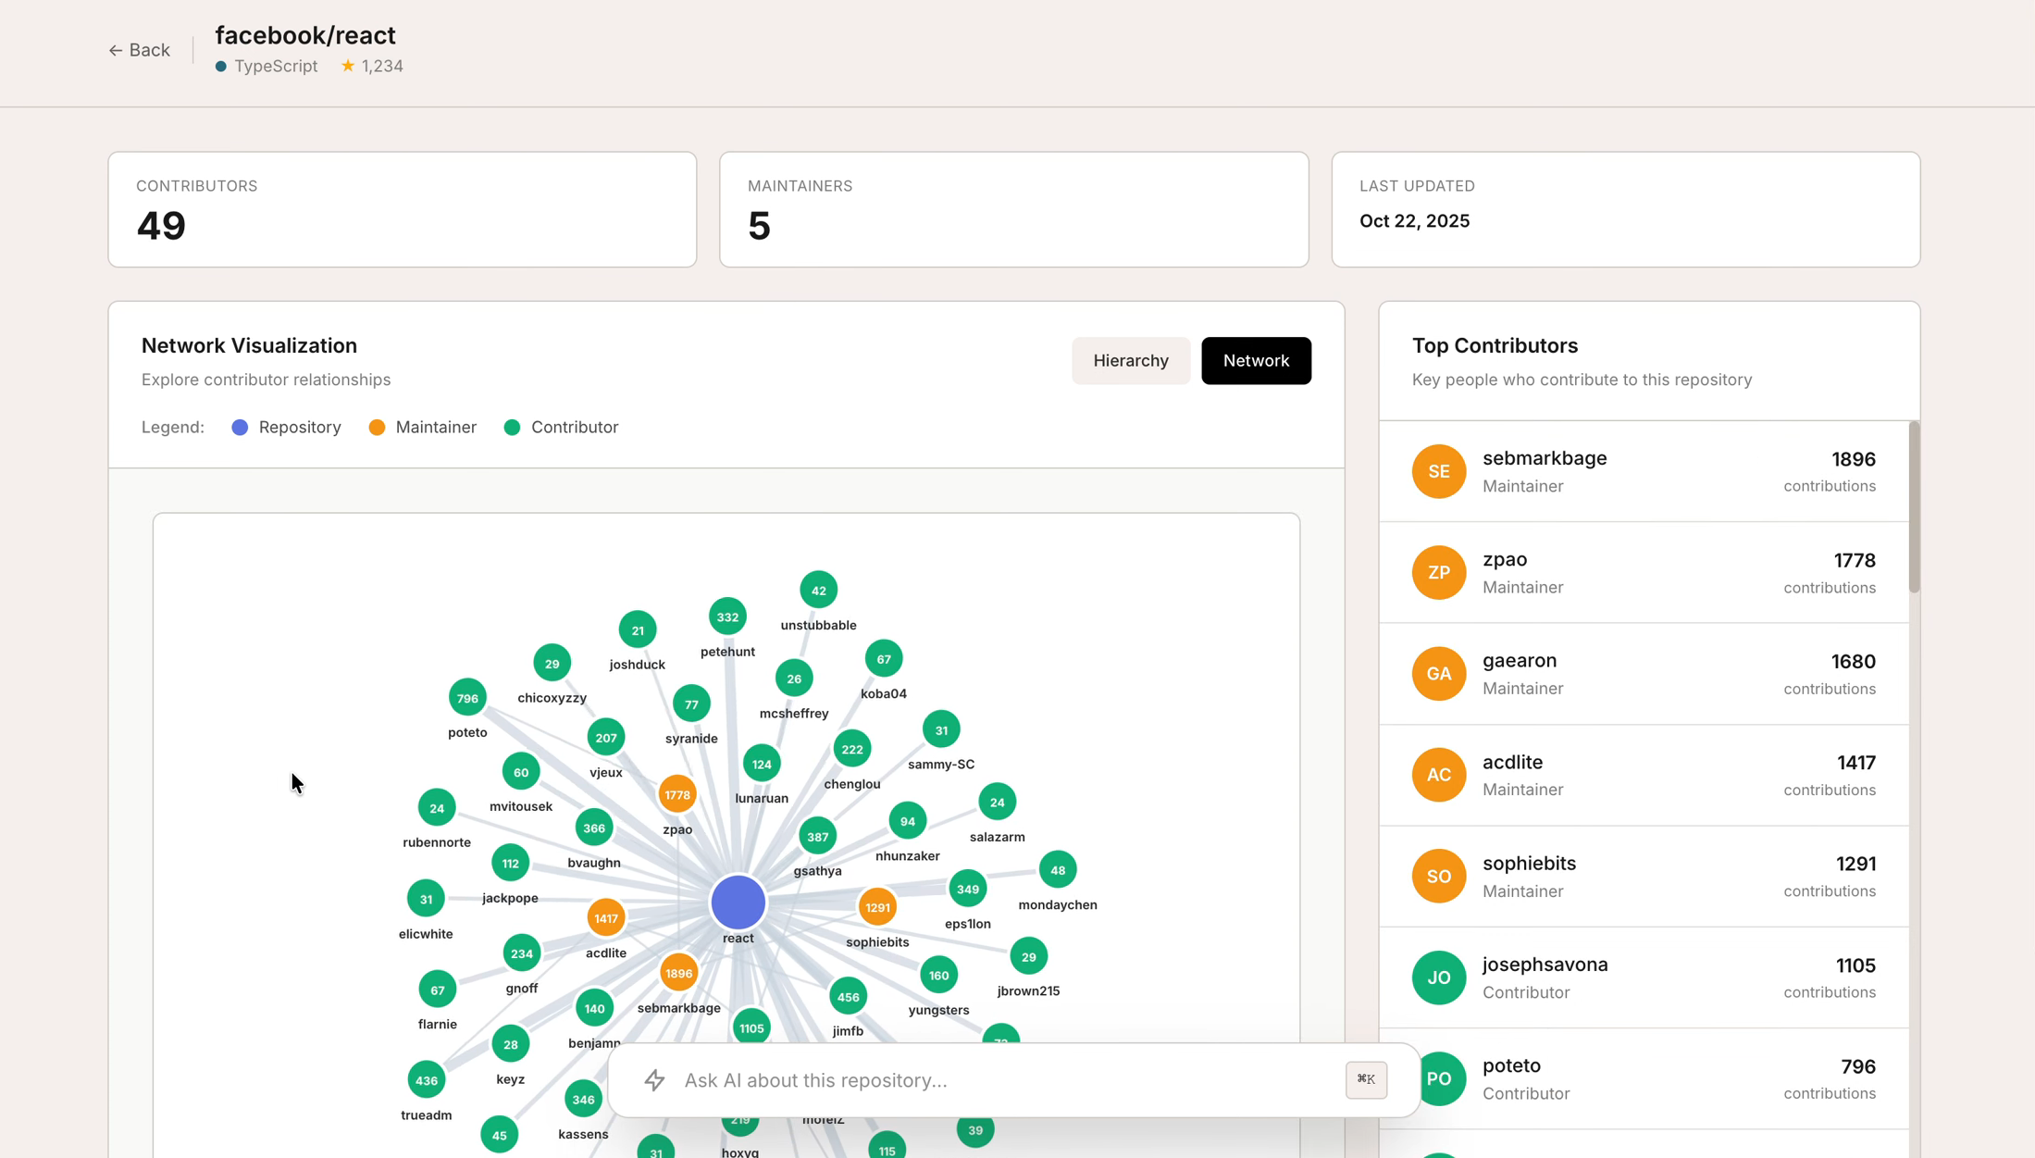This screenshot has width=2035, height=1158.
Task: Switch to Hierarchy view
Action: 1130,360
